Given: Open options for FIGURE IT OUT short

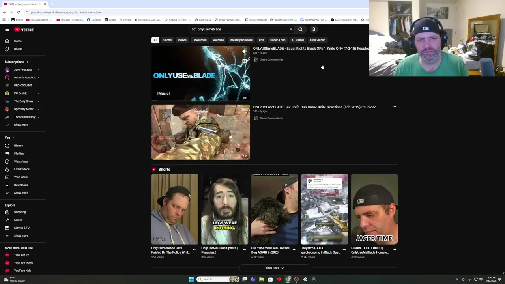Looking at the screenshot, I should pyautogui.click(x=394, y=249).
